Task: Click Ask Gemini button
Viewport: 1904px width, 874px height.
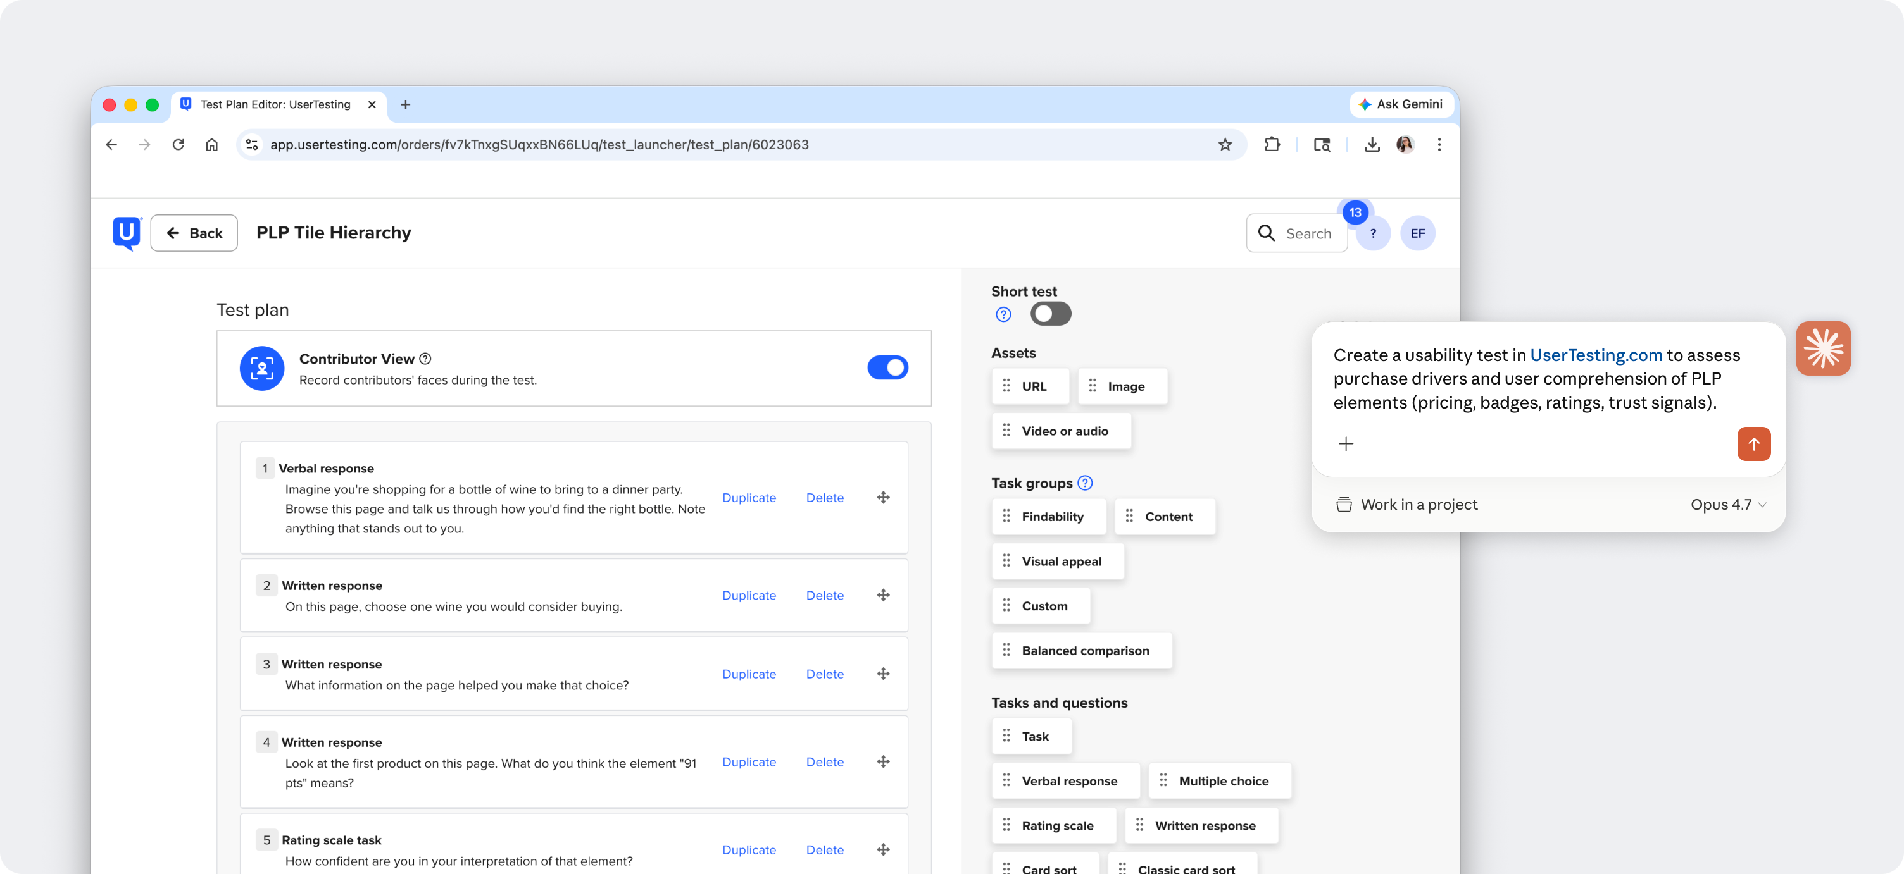Action: coord(1400,104)
